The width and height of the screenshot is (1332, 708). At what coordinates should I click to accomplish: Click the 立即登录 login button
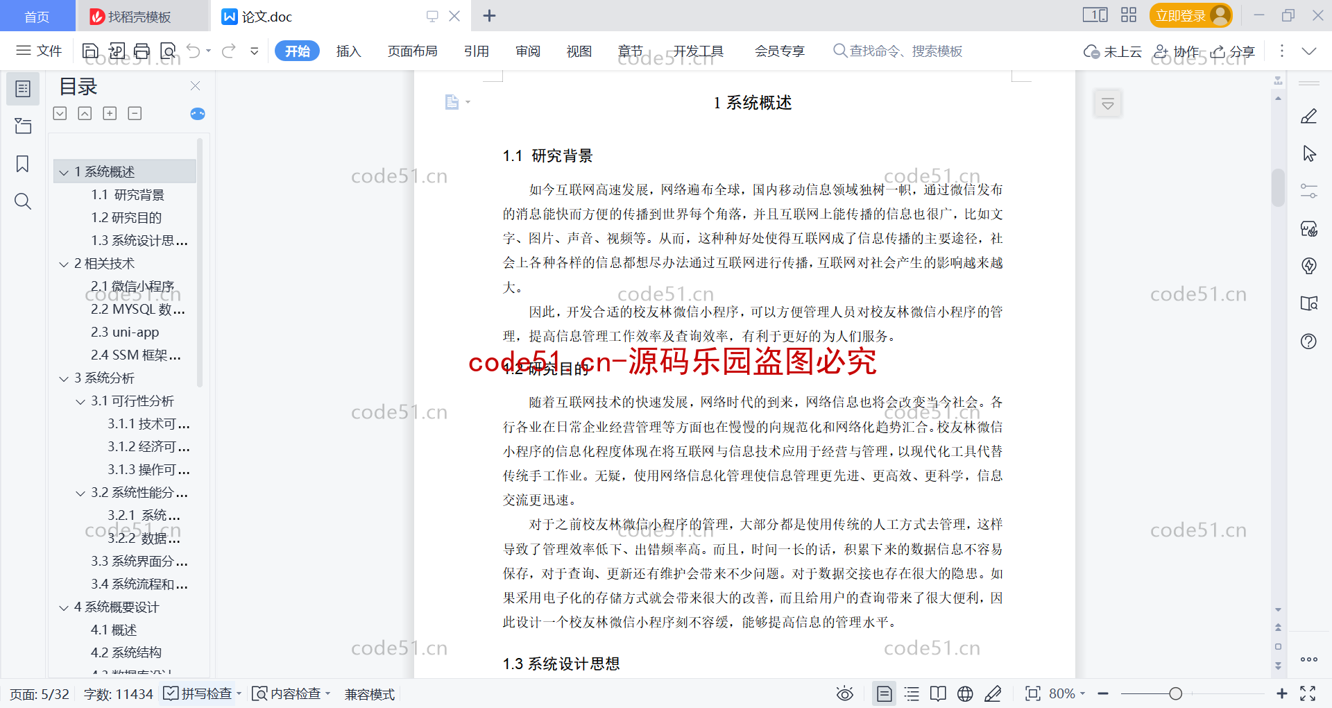tap(1190, 15)
